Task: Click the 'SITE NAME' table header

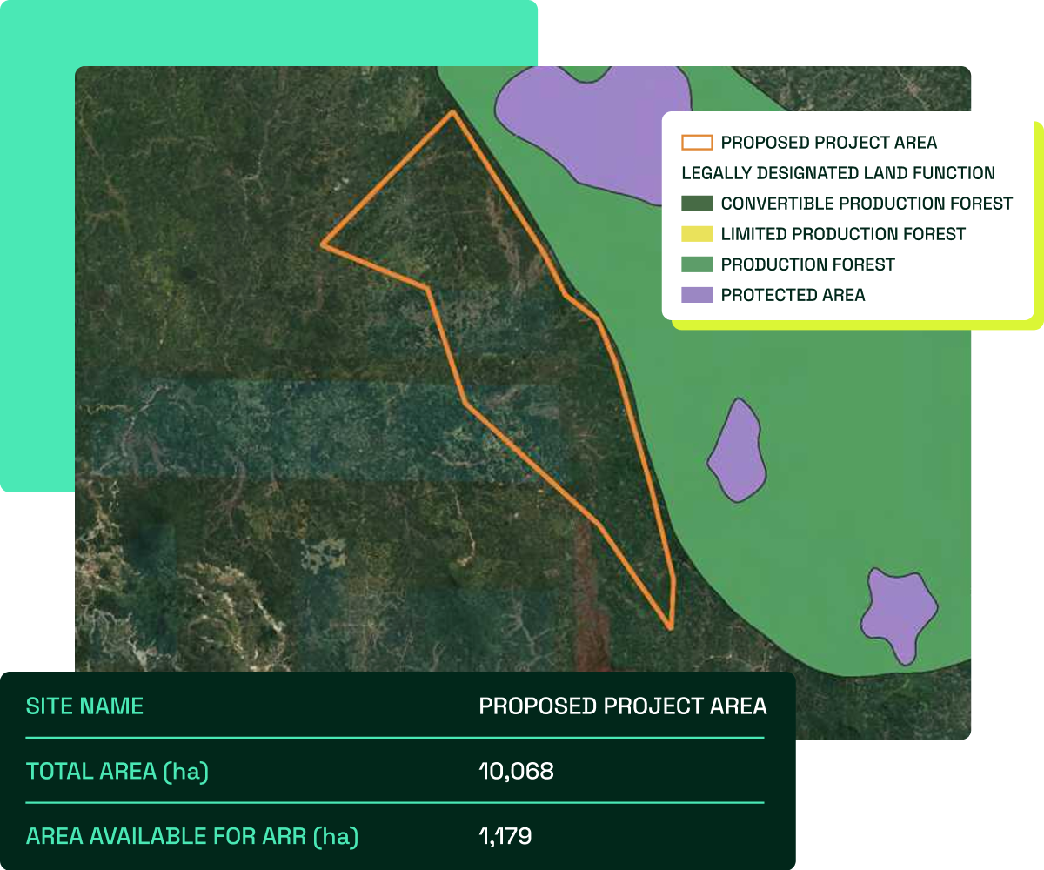Action: [84, 706]
